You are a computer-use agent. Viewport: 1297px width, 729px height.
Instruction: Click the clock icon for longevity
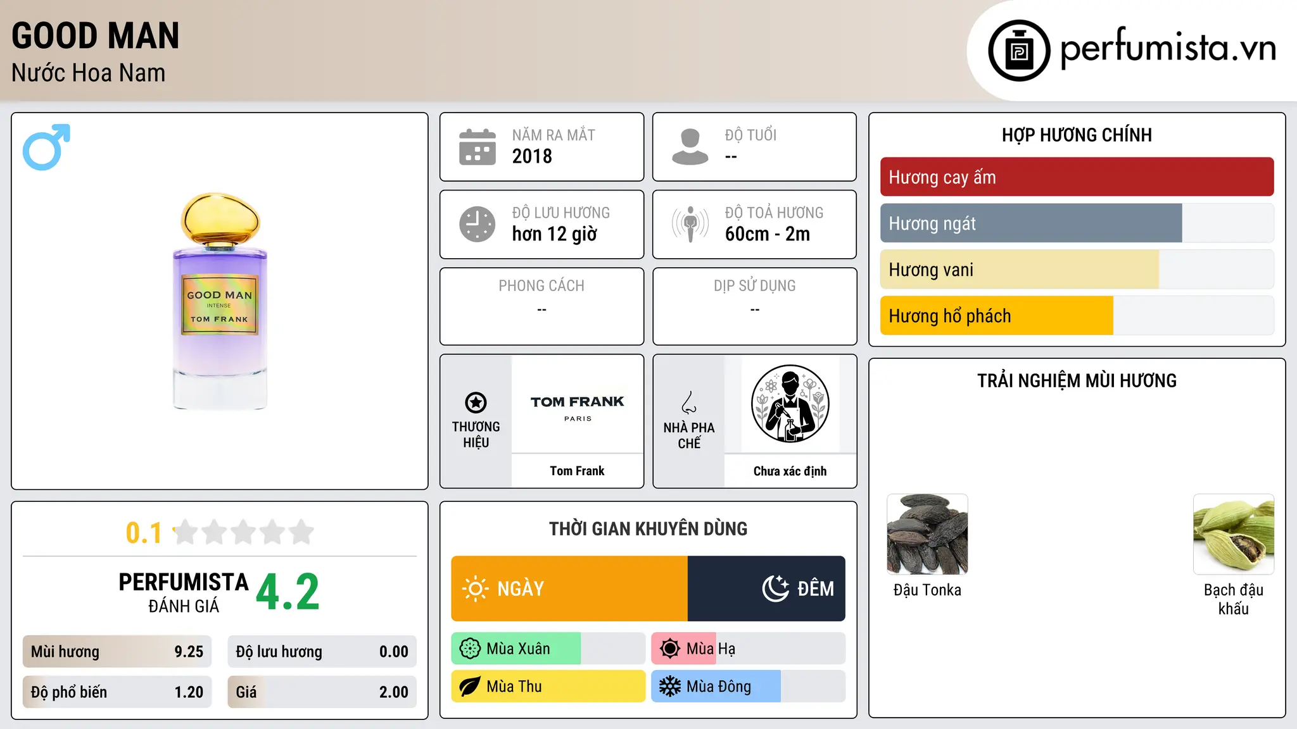coord(478,224)
